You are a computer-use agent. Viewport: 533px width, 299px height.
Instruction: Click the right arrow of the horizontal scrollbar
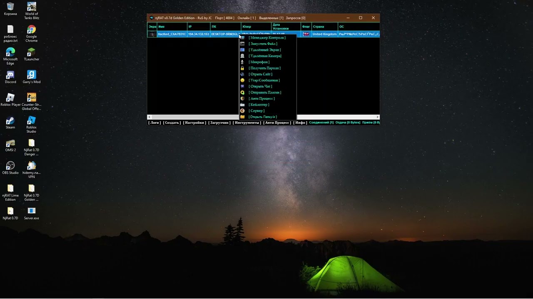pos(377,117)
